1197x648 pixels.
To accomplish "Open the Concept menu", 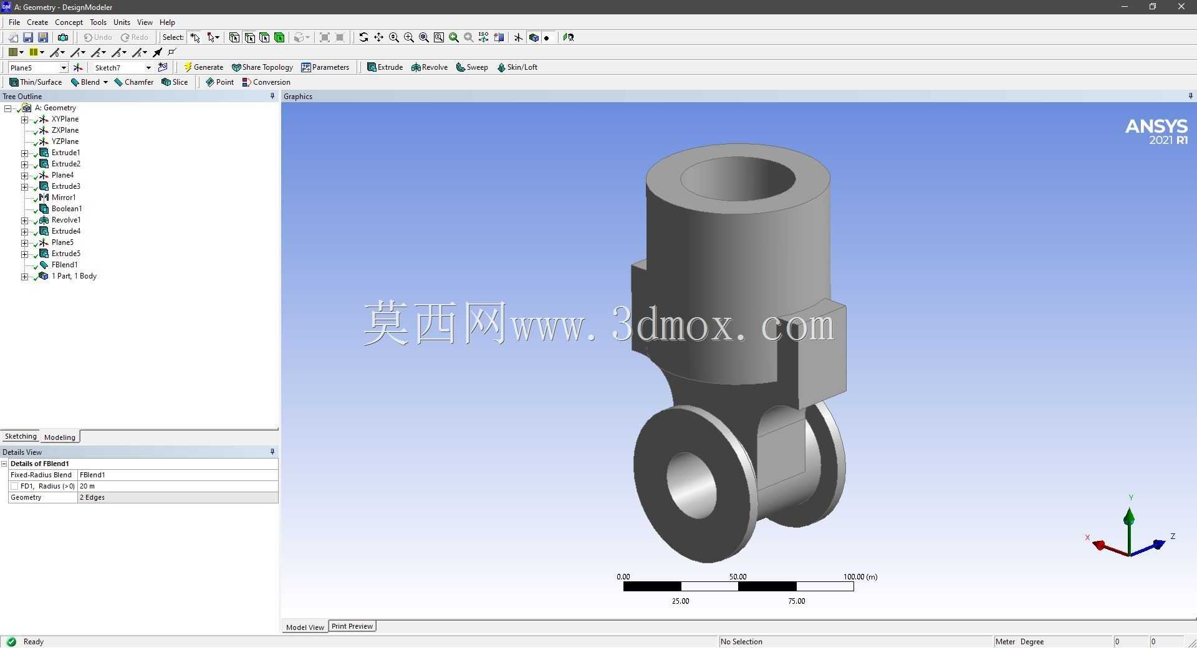I will (x=69, y=22).
